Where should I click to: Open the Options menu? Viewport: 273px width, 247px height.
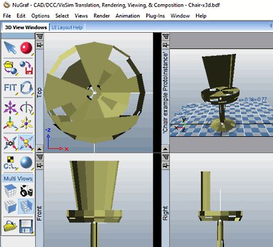41,16
